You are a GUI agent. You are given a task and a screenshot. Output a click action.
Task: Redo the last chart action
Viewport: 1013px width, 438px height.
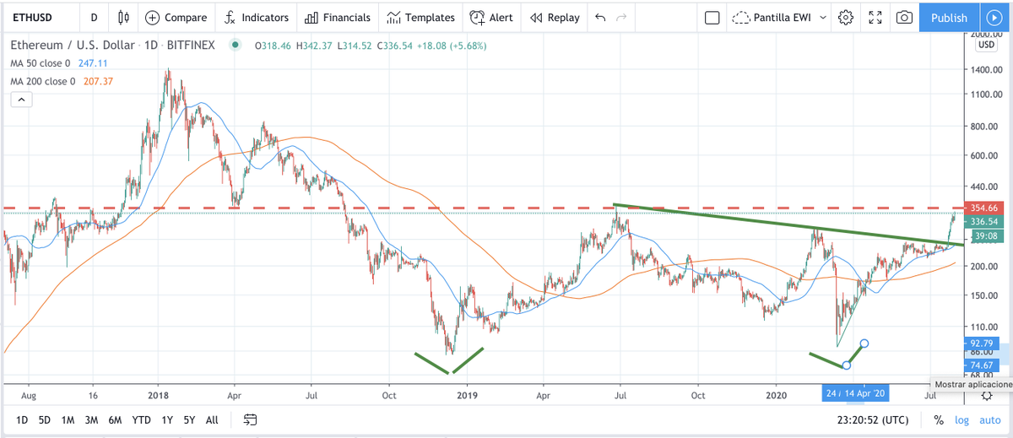point(621,17)
